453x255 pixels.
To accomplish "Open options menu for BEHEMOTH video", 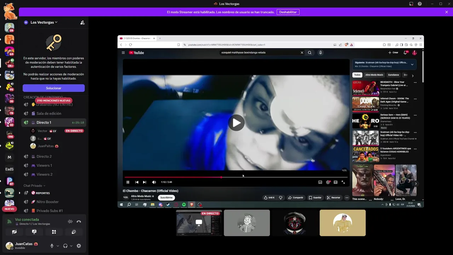I will coord(415,83).
